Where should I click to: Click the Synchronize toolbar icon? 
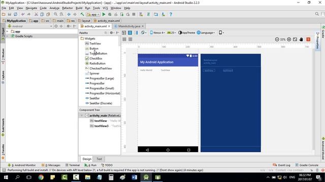click(x=16, y=14)
